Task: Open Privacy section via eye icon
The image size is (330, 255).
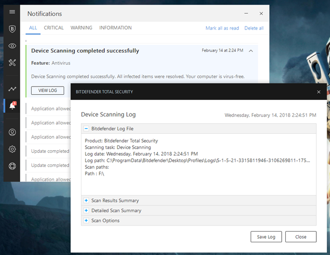Action: pyautogui.click(x=12, y=46)
